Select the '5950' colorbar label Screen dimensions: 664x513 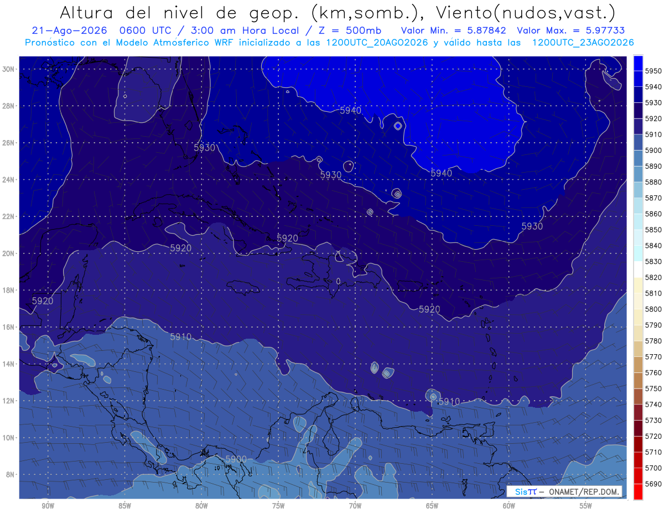653,71
